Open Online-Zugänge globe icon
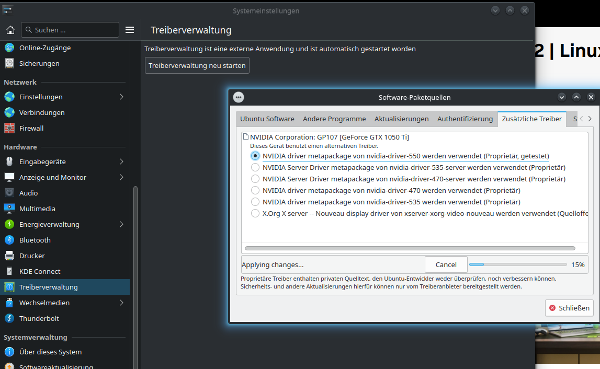Screen dimensions: 600x369 (9, 48)
